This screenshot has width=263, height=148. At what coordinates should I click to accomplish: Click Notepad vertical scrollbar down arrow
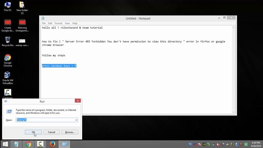coord(233,112)
